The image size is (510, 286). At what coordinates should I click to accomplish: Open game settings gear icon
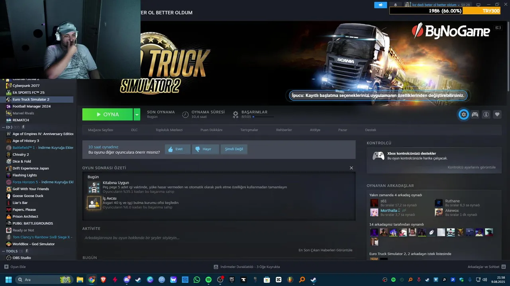tap(463, 114)
